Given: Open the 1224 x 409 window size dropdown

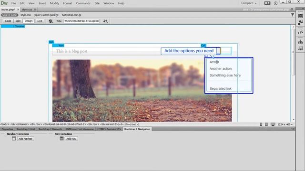Looking at the screenshot, I should pos(285,124).
